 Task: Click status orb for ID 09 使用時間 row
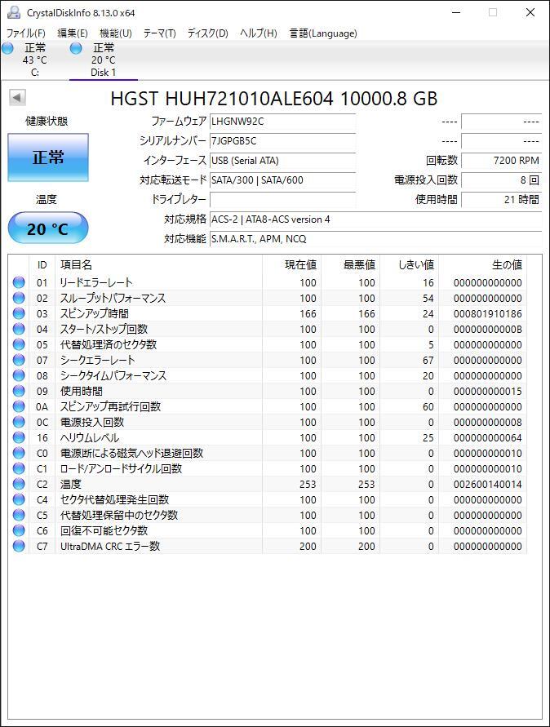(19, 391)
